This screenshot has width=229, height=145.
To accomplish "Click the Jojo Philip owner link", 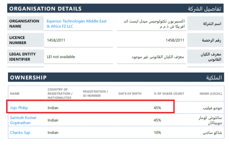I will pyautogui.click(x=19, y=108).
